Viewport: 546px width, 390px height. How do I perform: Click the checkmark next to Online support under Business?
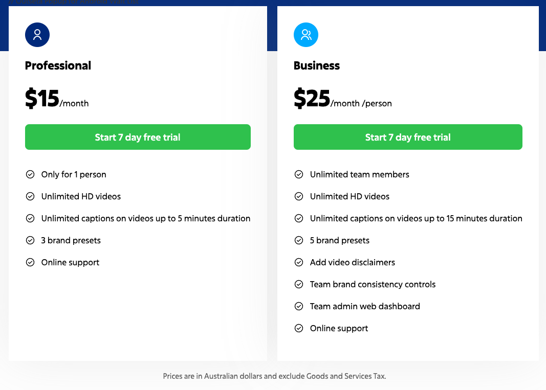pos(298,328)
